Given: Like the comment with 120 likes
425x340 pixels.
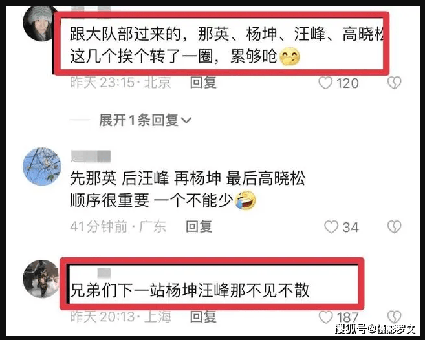Looking at the screenshot, I should [325, 83].
